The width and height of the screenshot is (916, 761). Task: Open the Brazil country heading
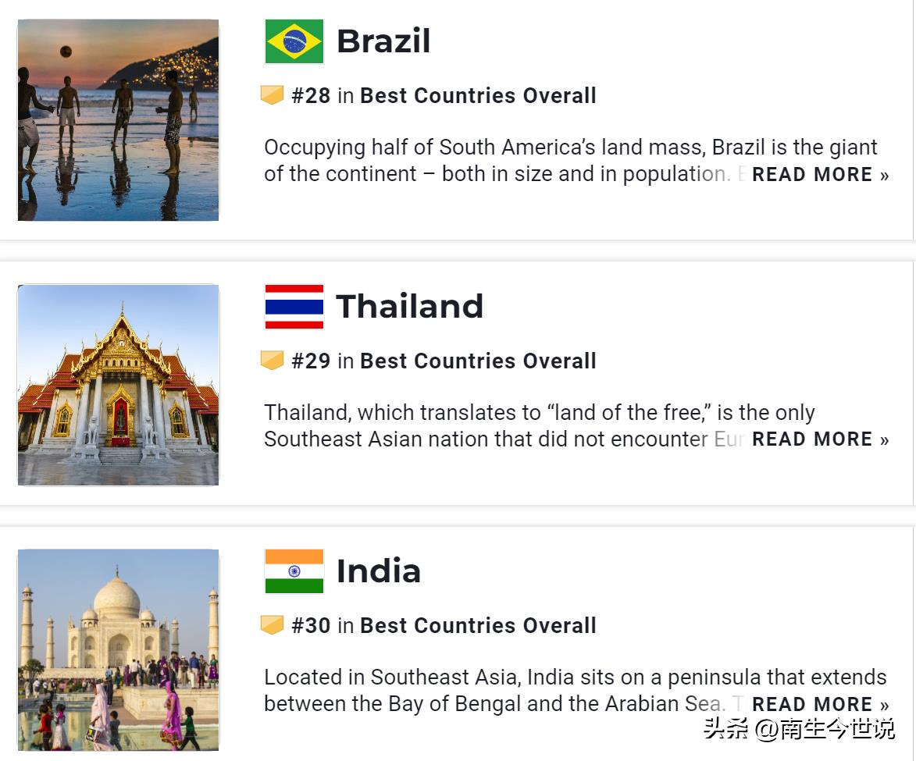[383, 41]
